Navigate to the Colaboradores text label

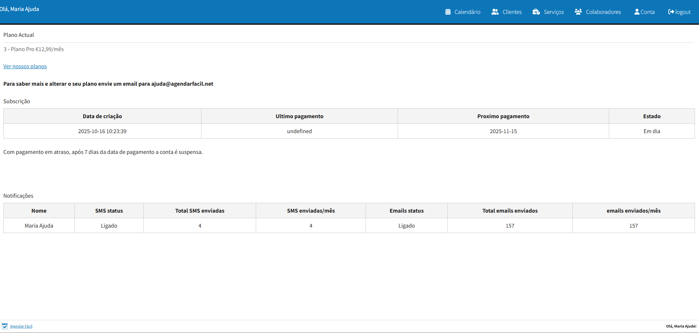(603, 12)
